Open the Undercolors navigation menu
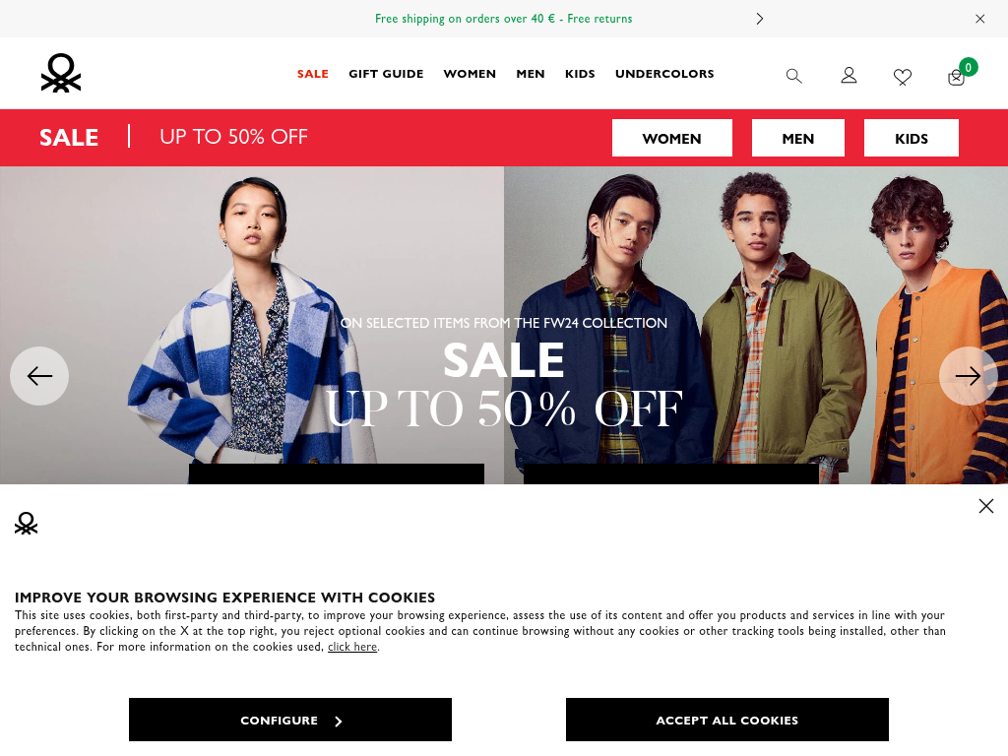Viewport: 1008px width, 756px height. (x=664, y=74)
